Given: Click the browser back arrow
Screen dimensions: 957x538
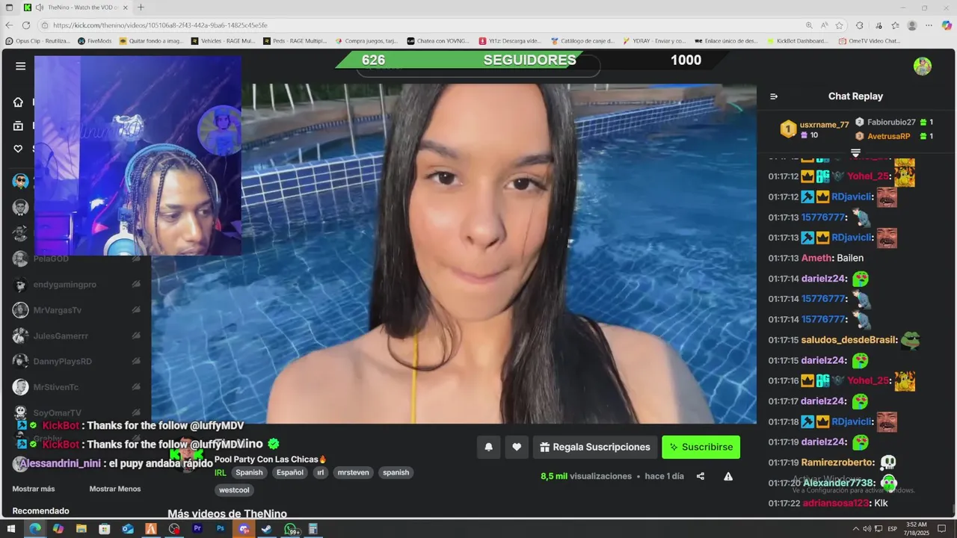Looking at the screenshot, I should (10, 25).
